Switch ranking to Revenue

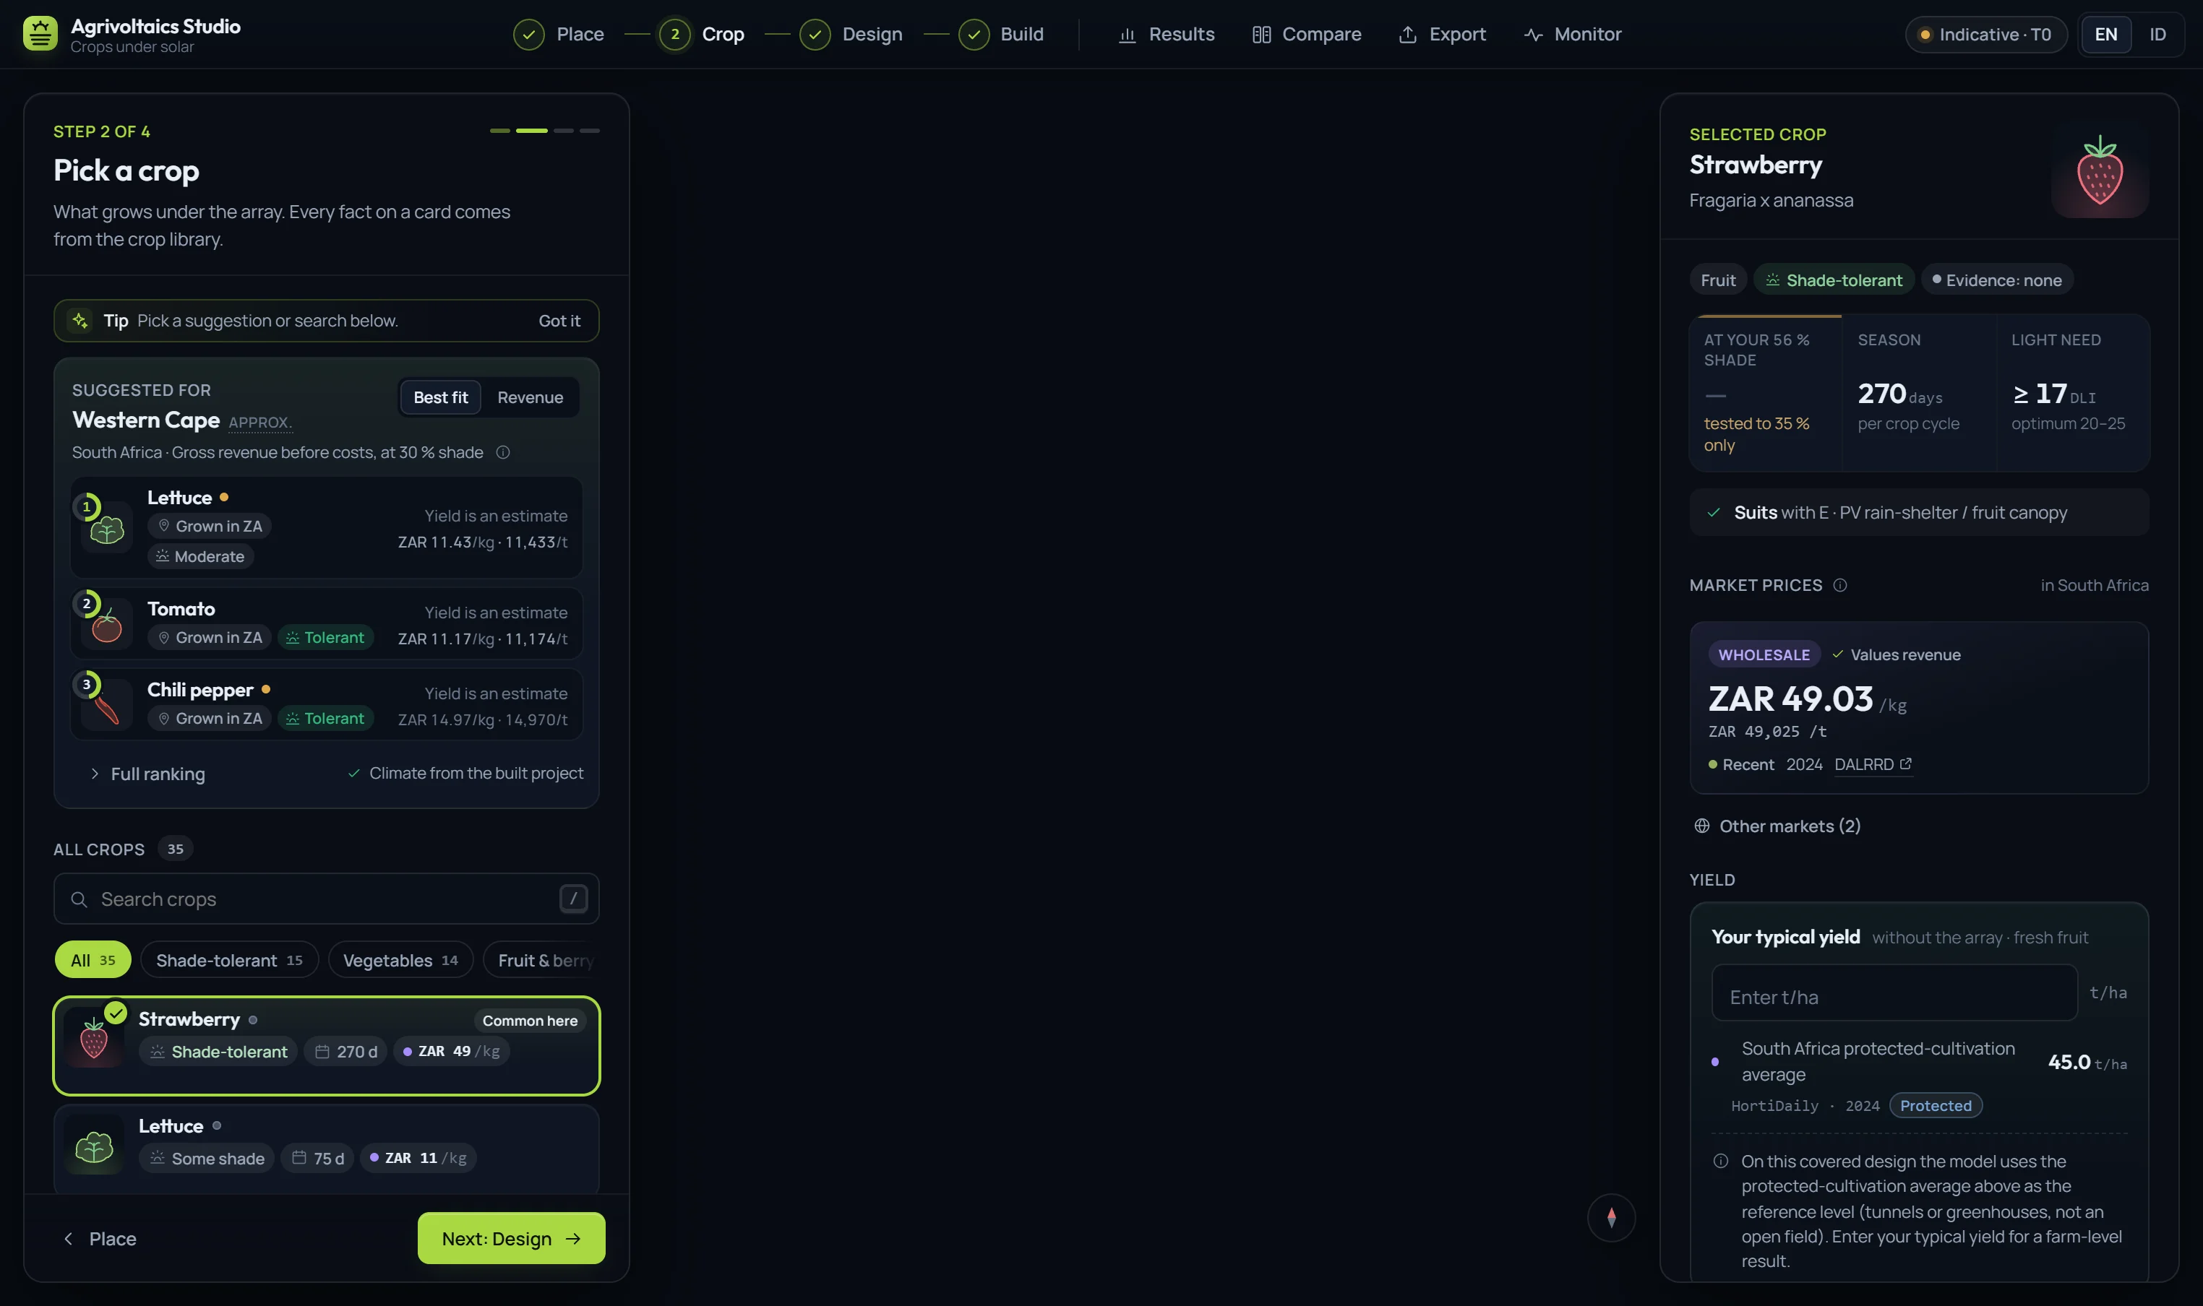[x=530, y=398]
